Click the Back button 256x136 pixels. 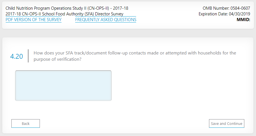click(26, 123)
